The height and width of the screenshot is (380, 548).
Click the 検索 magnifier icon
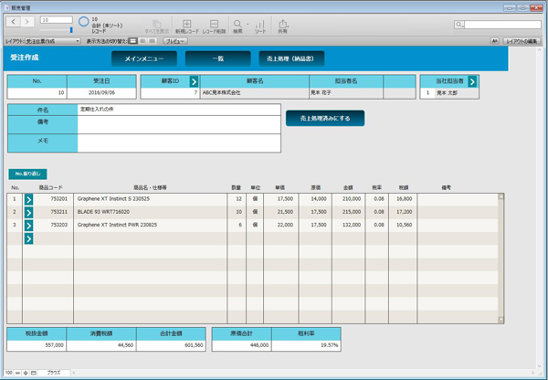click(237, 24)
